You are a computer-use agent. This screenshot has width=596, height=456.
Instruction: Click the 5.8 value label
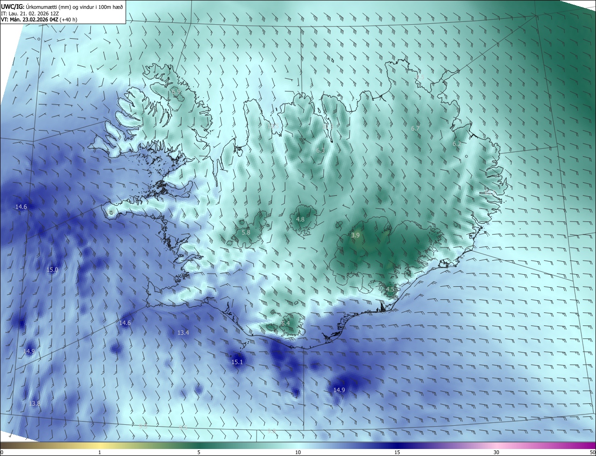pyautogui.click(x=246, y=233)
